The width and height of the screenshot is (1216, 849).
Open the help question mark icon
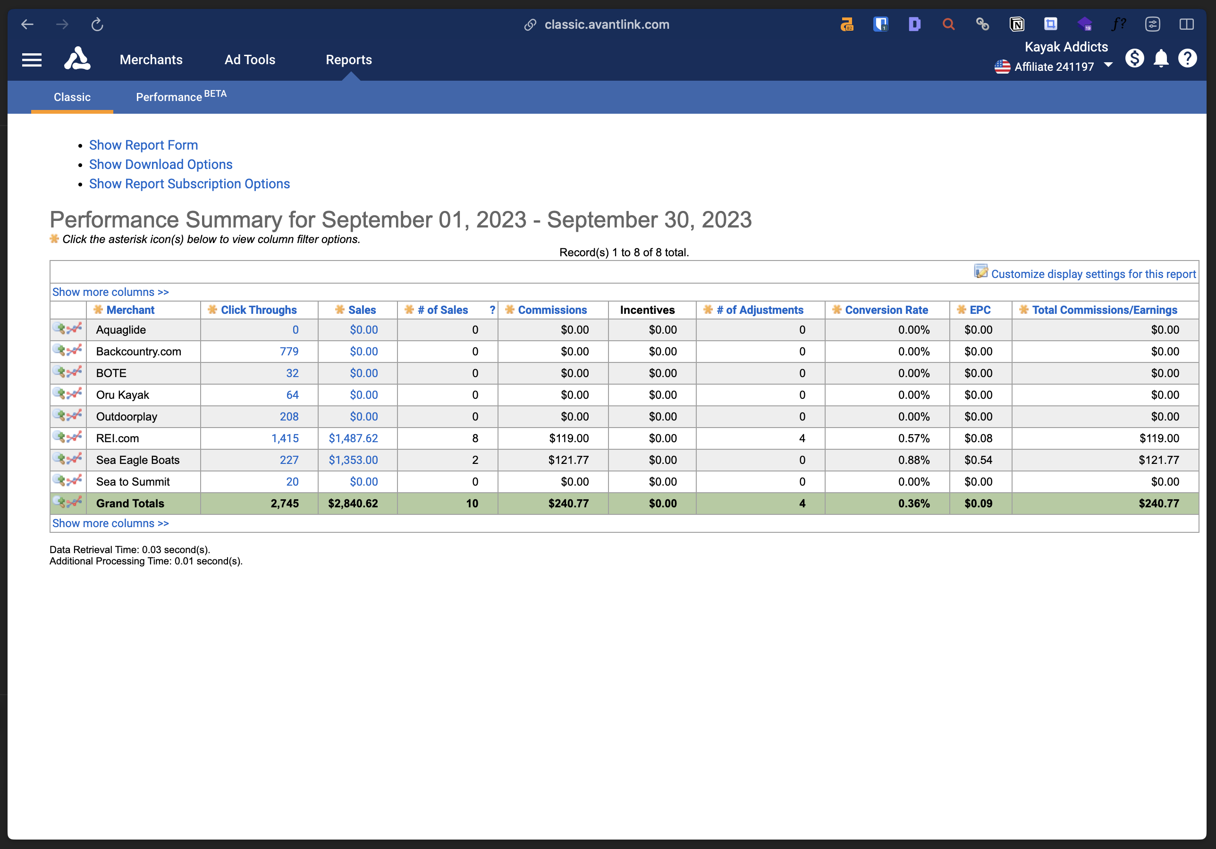[x=1187, y=58]
